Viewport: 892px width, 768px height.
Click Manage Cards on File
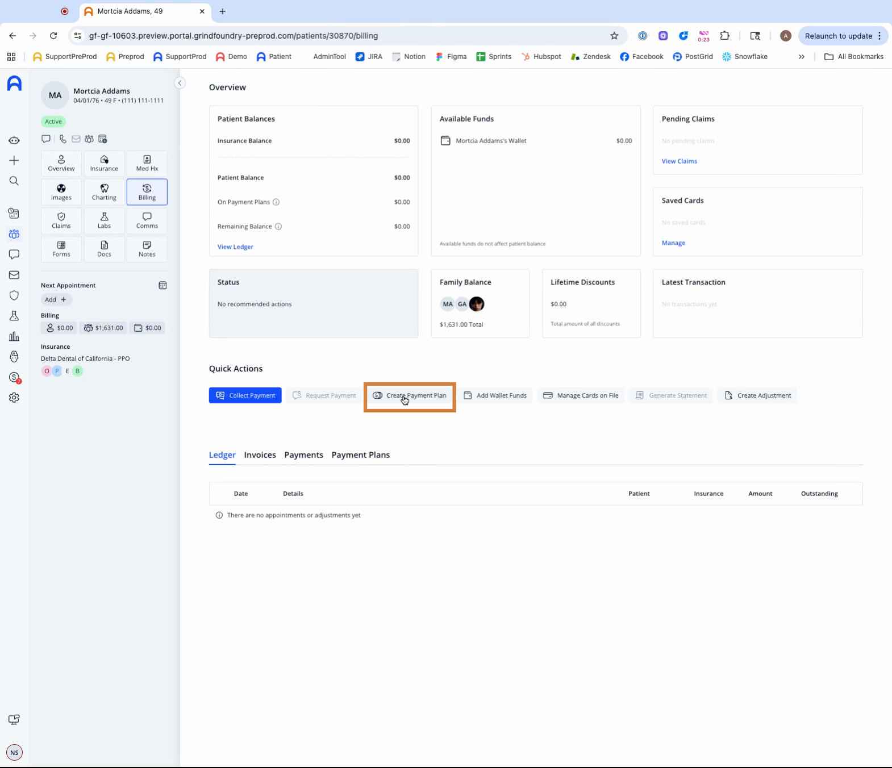point(581,395)
